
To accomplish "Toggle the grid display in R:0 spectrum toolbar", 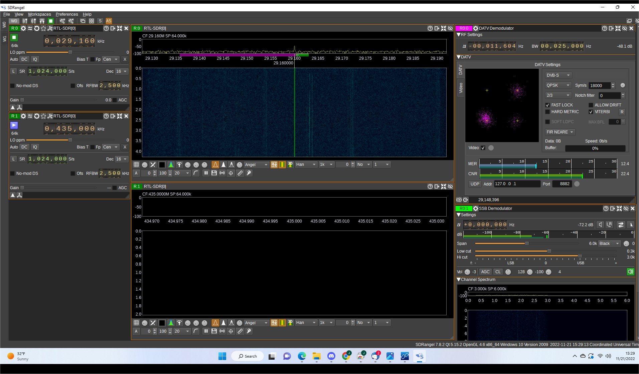I will (136, 164).
